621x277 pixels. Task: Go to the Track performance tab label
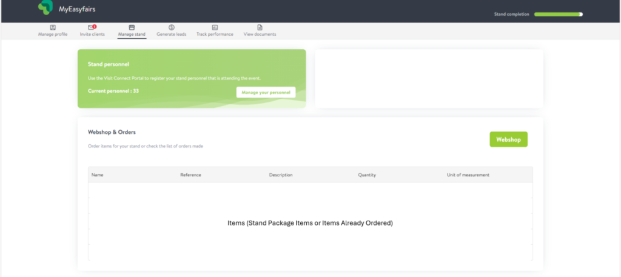tap(215, 35)
